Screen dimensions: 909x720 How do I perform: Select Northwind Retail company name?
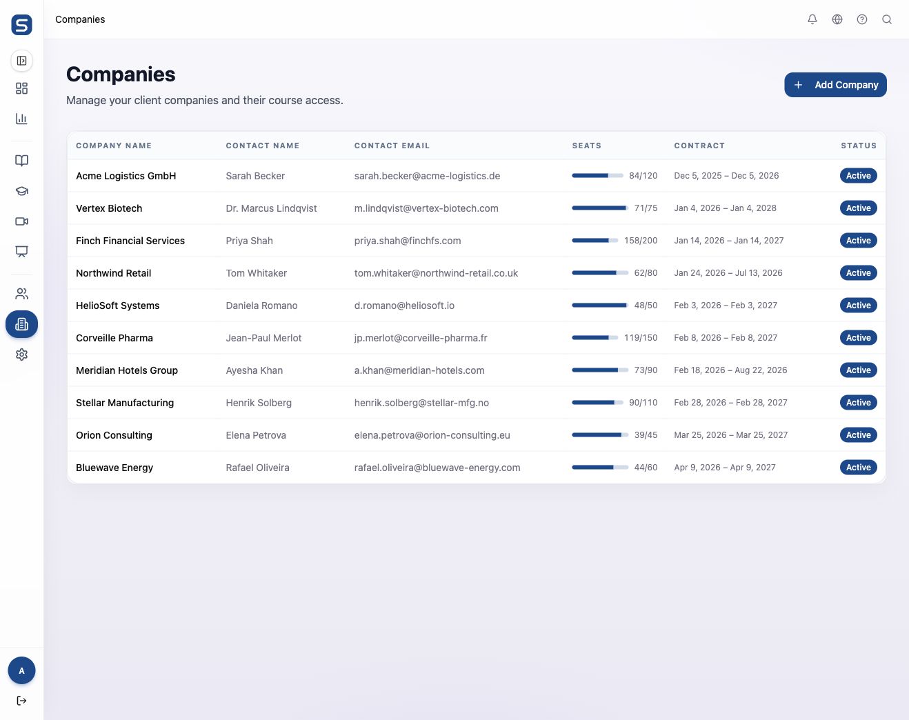point(114,273)
